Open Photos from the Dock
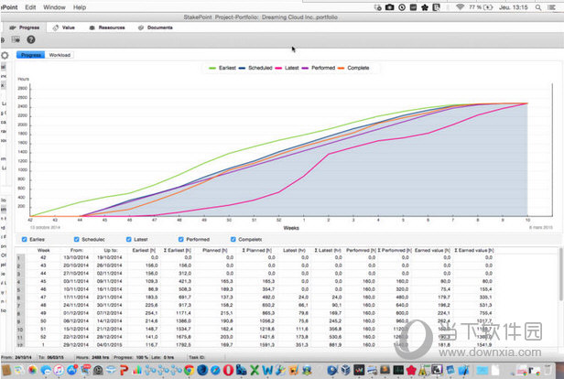Image resolution: width=564 pixels, height=379 pixels. click(x=32, y=370)
